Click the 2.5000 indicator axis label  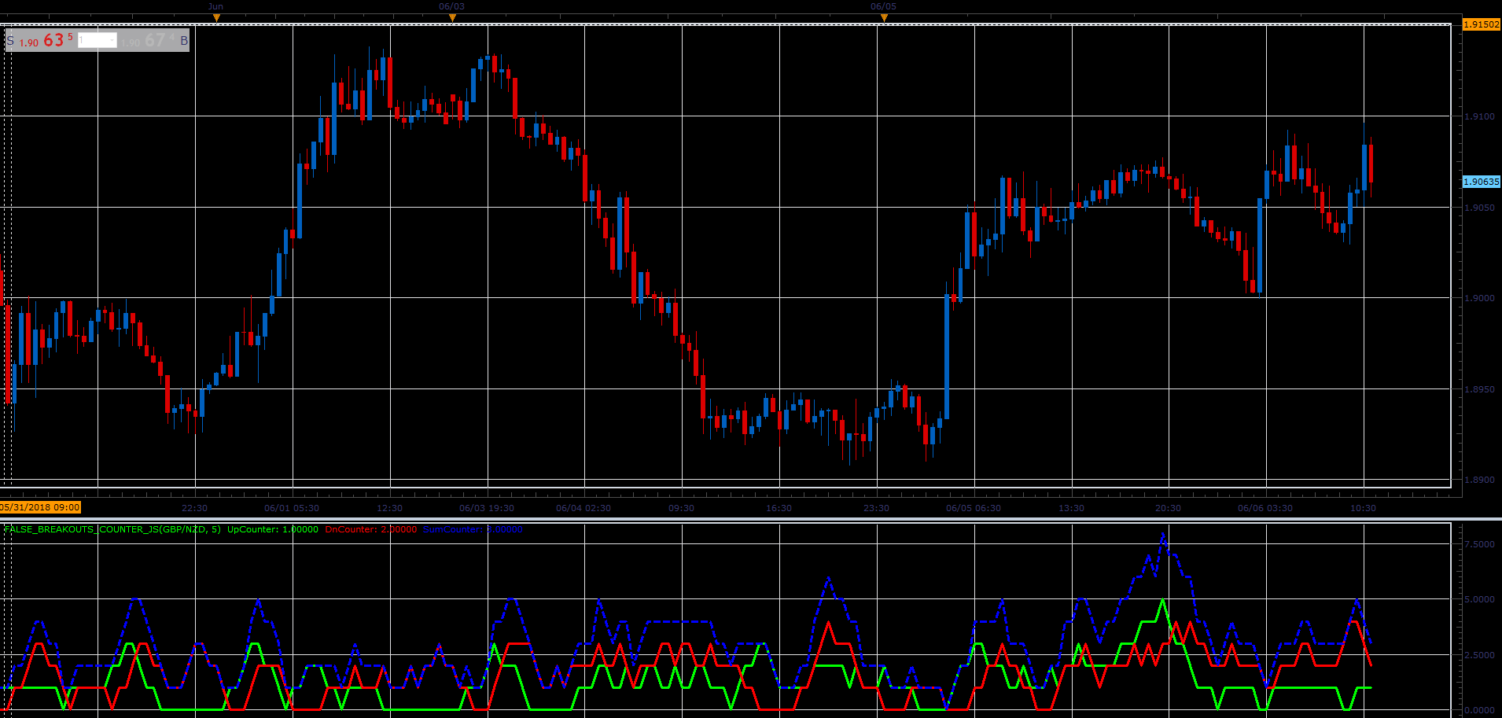(1480, 655)
